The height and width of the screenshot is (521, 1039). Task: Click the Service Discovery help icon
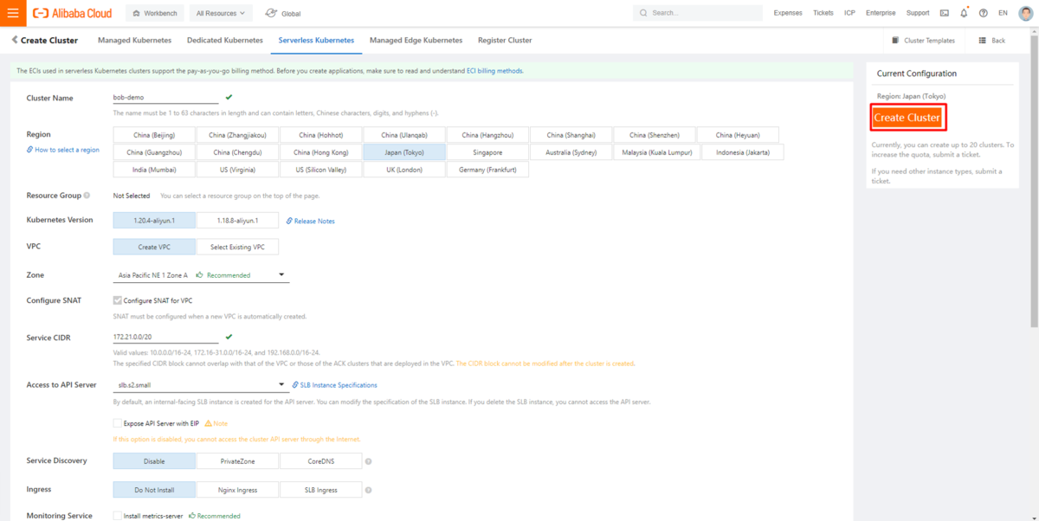(x=368, y=461)
